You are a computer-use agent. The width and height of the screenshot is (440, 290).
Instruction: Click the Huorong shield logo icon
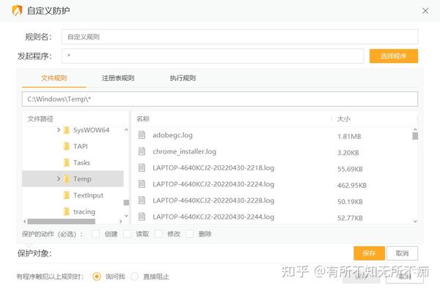17,11
